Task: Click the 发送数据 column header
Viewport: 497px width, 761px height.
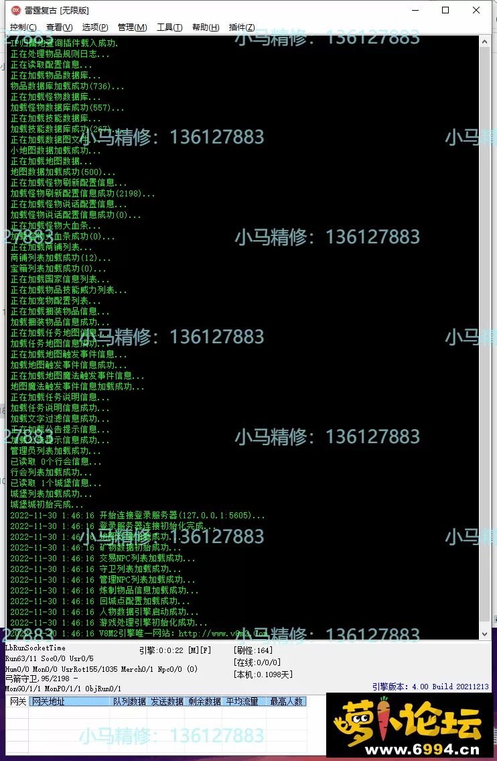Action: coord(167,701)
